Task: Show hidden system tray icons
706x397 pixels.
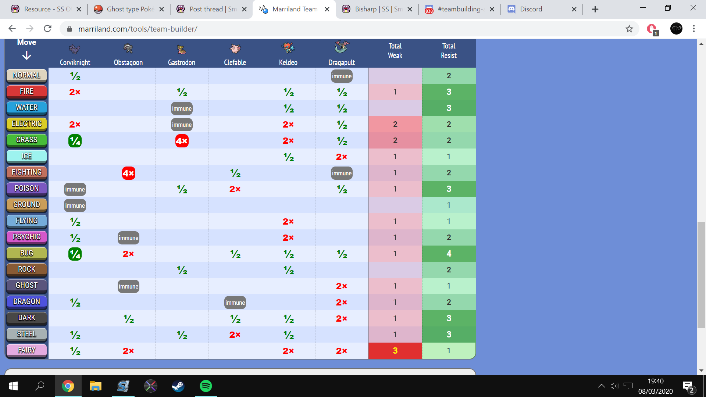Action: [x=601, y=386]
